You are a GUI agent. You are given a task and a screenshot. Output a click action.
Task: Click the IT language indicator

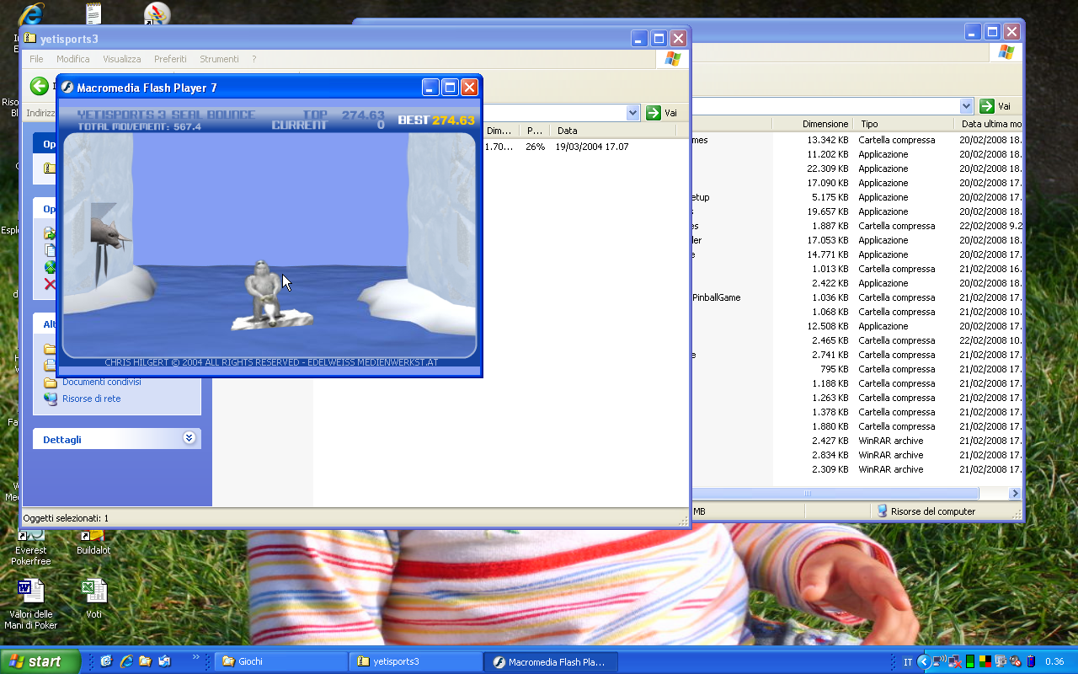(908, 662)
